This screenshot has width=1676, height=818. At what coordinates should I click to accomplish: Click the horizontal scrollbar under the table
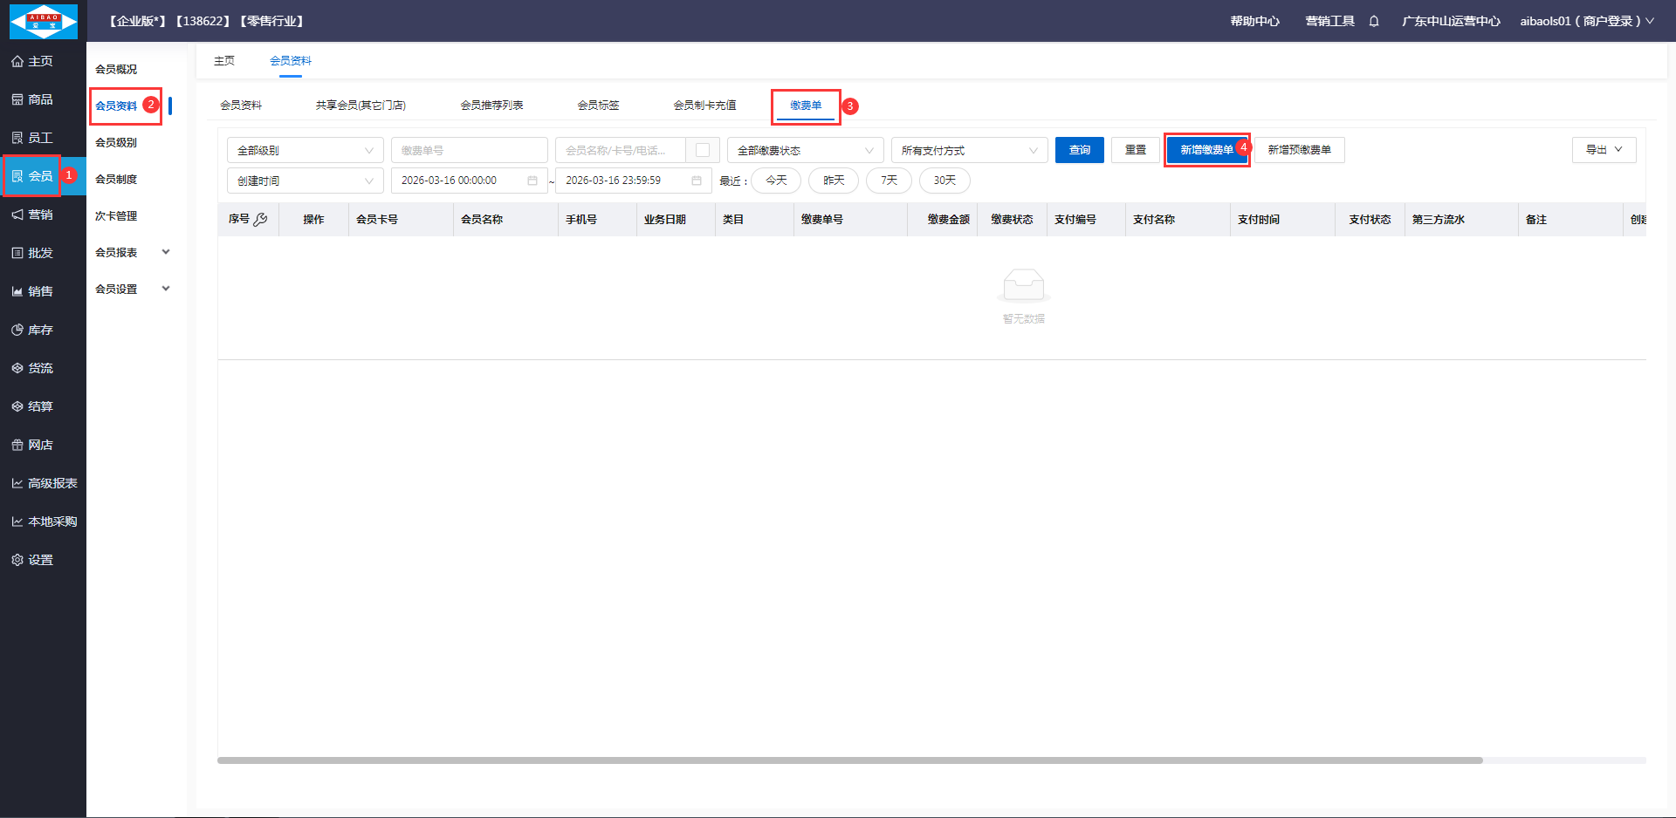(849, 760)
